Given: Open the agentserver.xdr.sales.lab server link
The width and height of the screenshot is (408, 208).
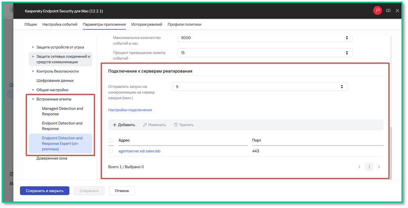Looking at the screenshot, I should pos(140,151).
